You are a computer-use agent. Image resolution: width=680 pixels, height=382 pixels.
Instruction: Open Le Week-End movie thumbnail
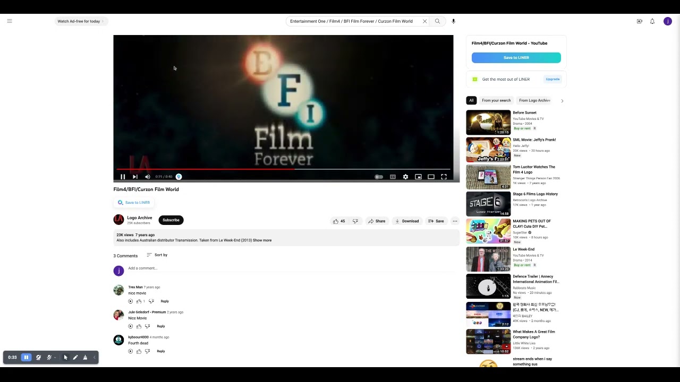(x=488, y=259)
